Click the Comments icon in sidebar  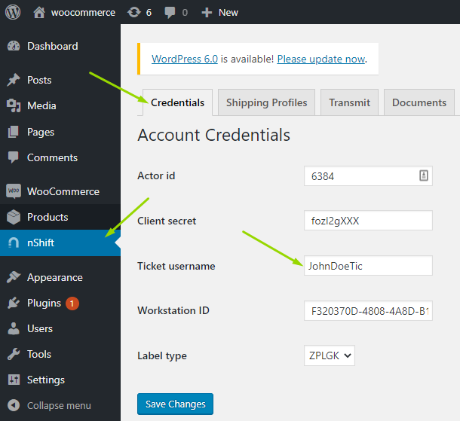[14, 157]
